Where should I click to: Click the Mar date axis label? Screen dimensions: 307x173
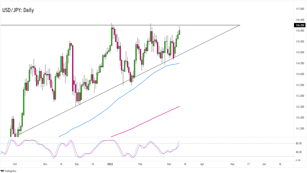pos(170,164)
